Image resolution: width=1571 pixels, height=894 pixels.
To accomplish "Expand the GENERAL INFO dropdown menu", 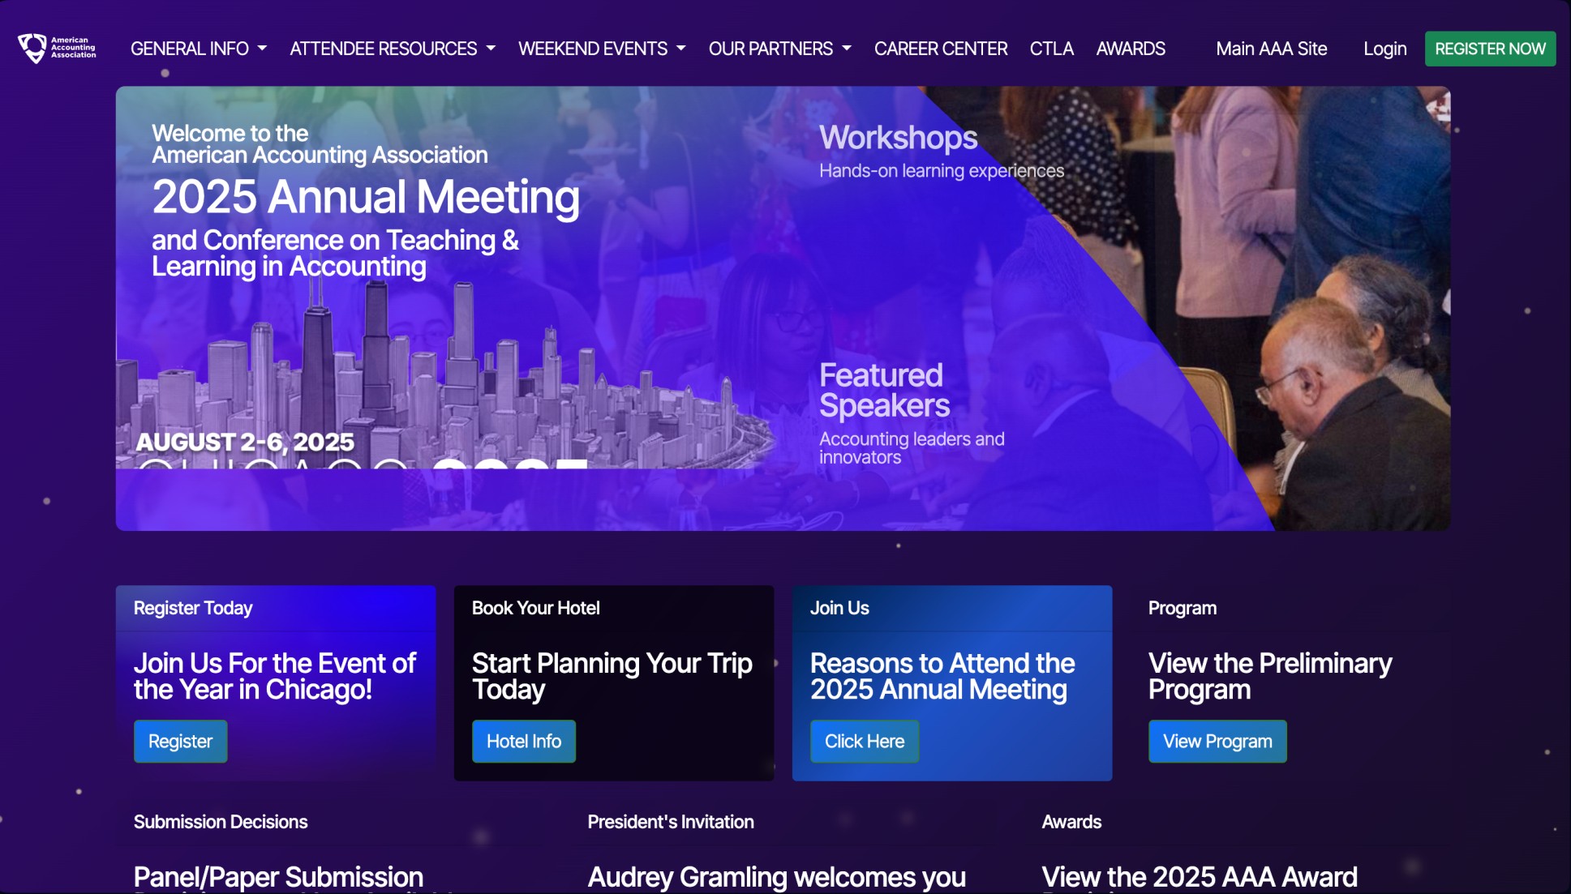I will click(x=199, y=49).
